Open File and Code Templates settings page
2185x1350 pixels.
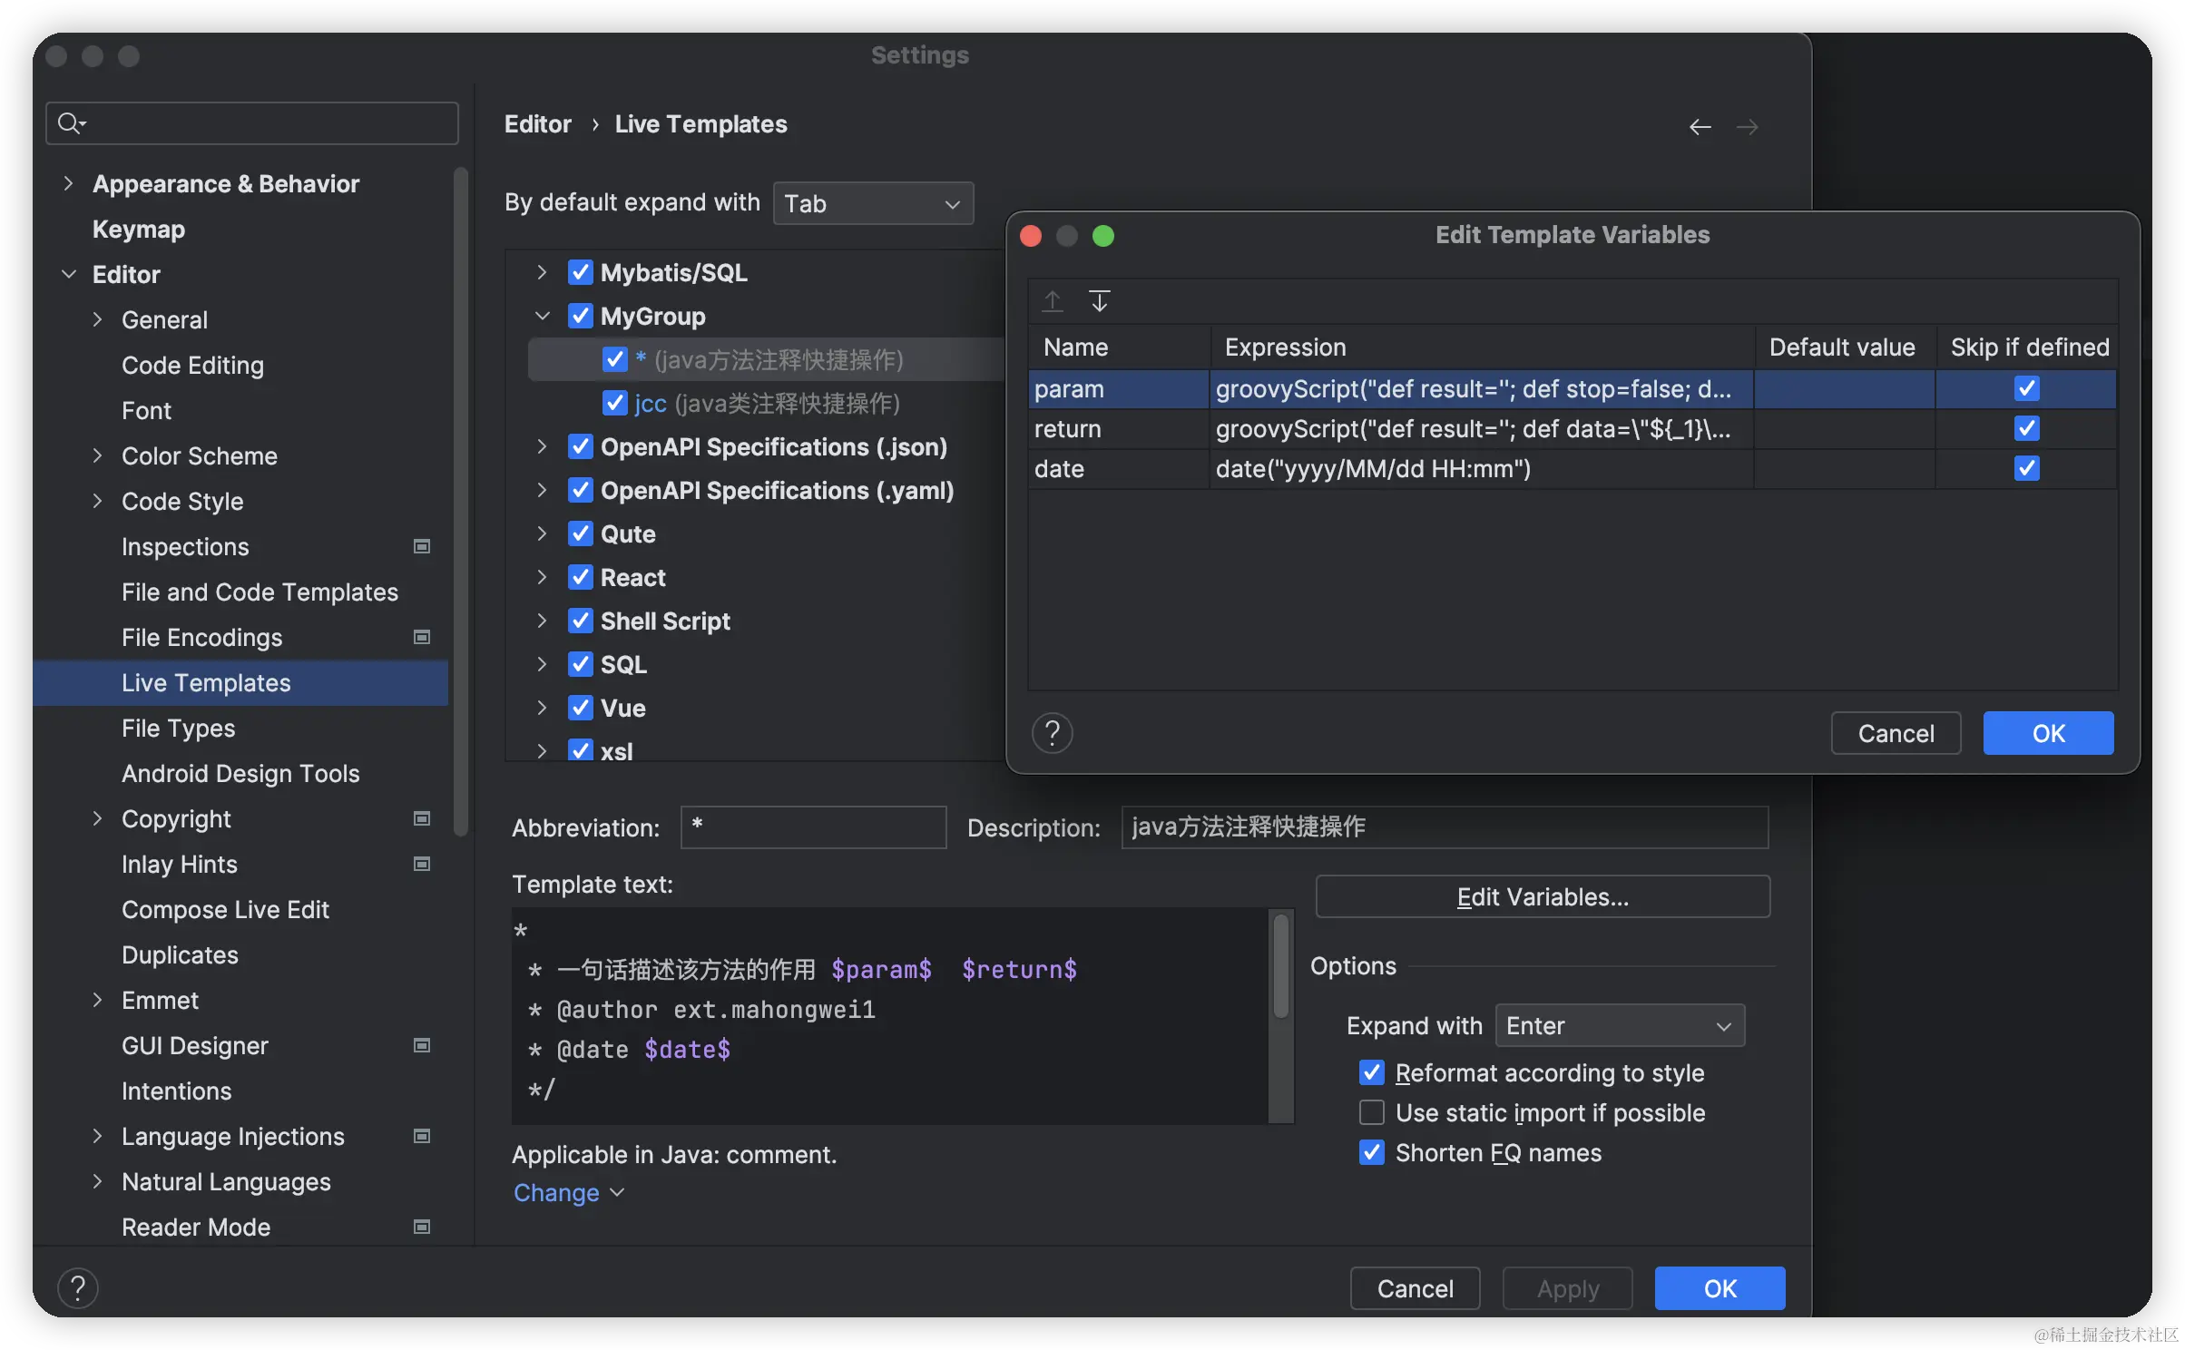click(260, 592)
